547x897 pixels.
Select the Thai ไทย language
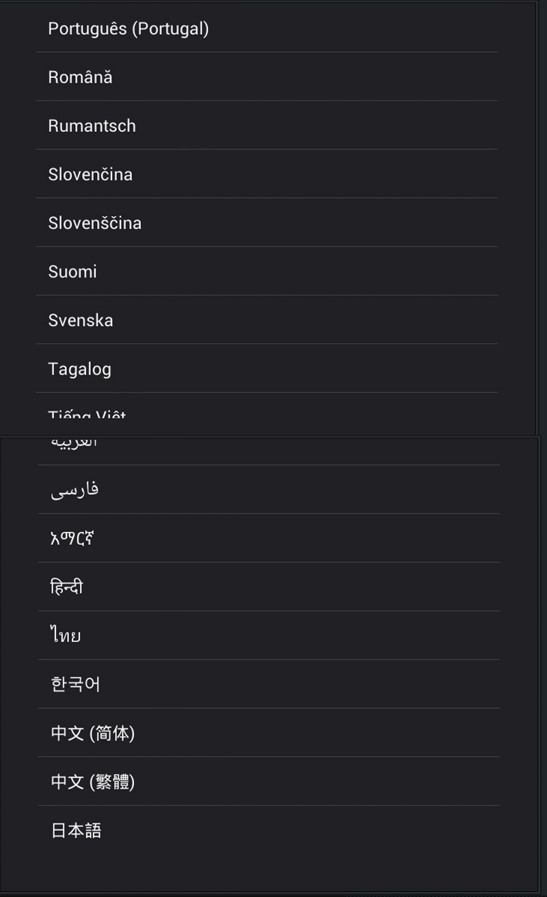269,635
